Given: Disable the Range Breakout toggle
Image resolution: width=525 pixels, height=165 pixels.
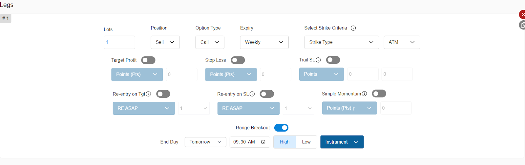Looking at the screenshot, I should [x=281, y=128].
